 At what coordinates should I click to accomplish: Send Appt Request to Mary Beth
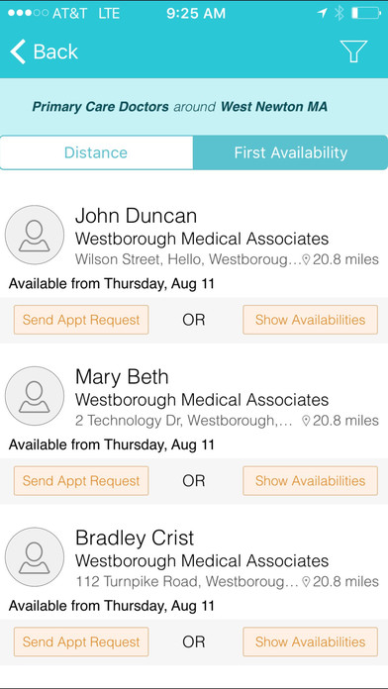81,481
